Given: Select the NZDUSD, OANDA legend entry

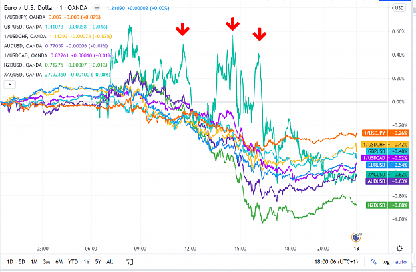Looking at the screenshot, I should point(23,65).
